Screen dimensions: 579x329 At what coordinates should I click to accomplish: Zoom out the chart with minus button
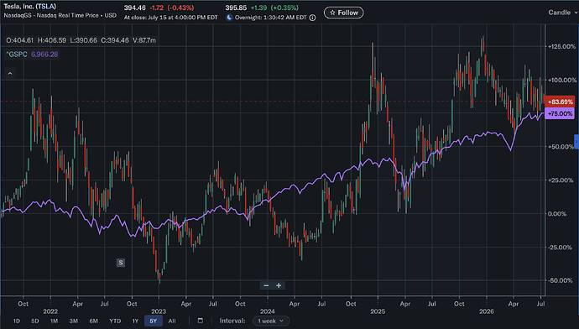pos(266,285)
